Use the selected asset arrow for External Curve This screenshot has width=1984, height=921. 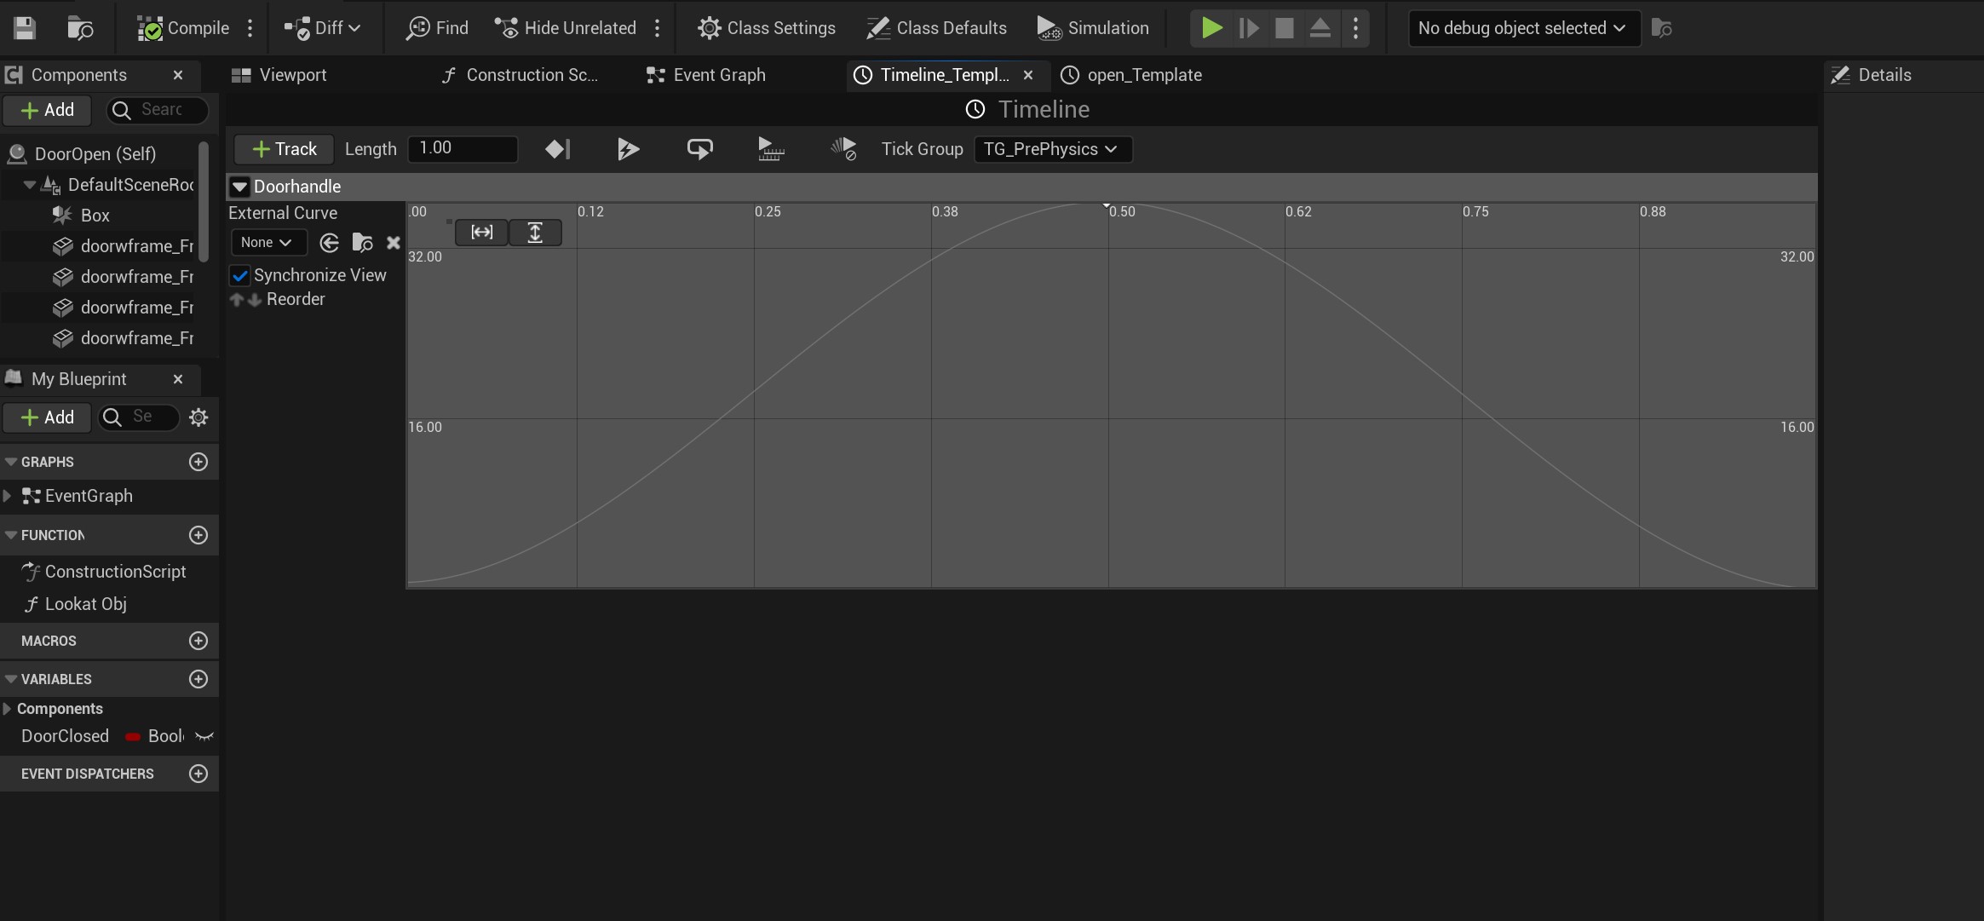click(329, 243)
